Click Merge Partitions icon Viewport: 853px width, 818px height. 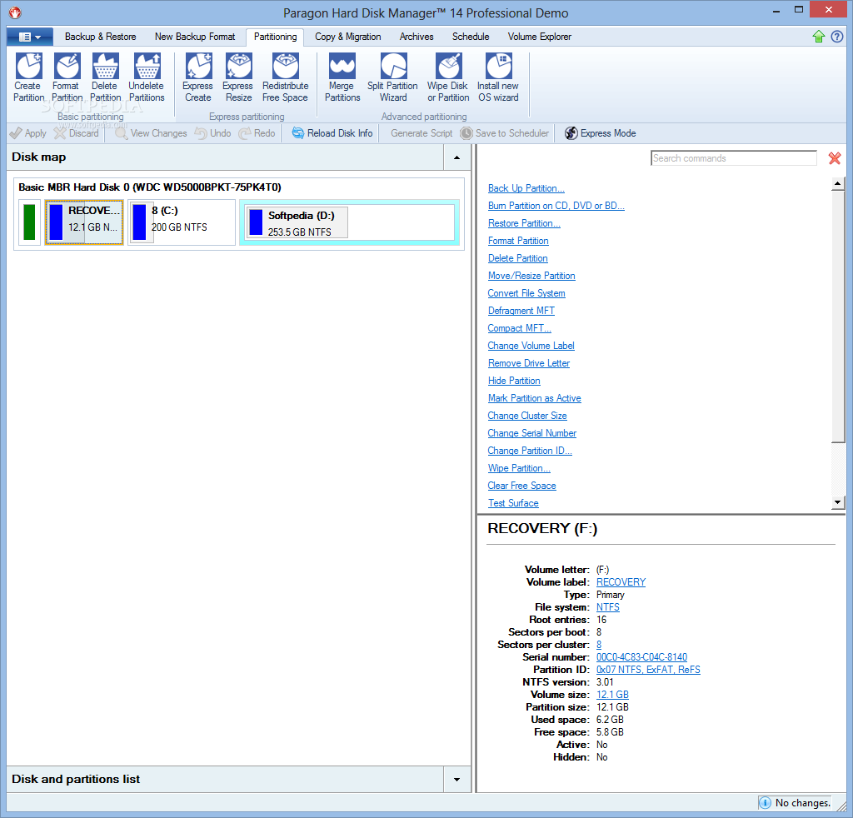coord(342,77)
